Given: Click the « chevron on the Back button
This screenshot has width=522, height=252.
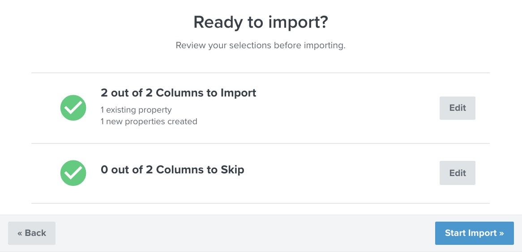Looking at the screenshot, I should [x=20, y=233].
